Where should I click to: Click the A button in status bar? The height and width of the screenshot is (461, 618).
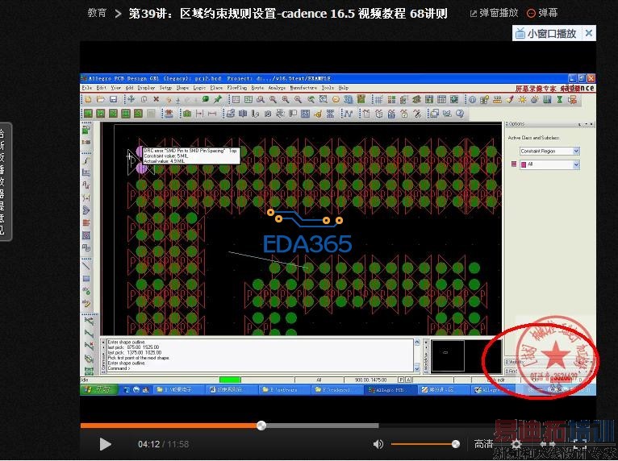tap(408, 380)
